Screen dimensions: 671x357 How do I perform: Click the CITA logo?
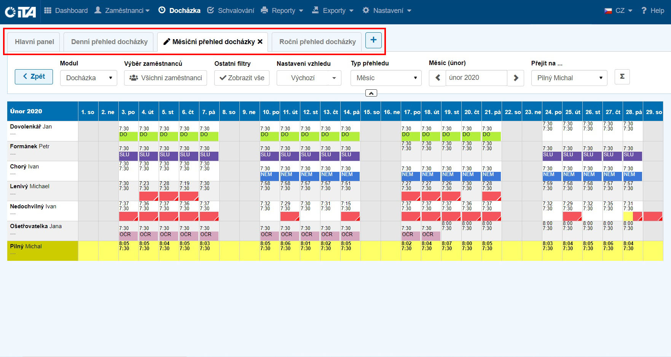point(21,11)
